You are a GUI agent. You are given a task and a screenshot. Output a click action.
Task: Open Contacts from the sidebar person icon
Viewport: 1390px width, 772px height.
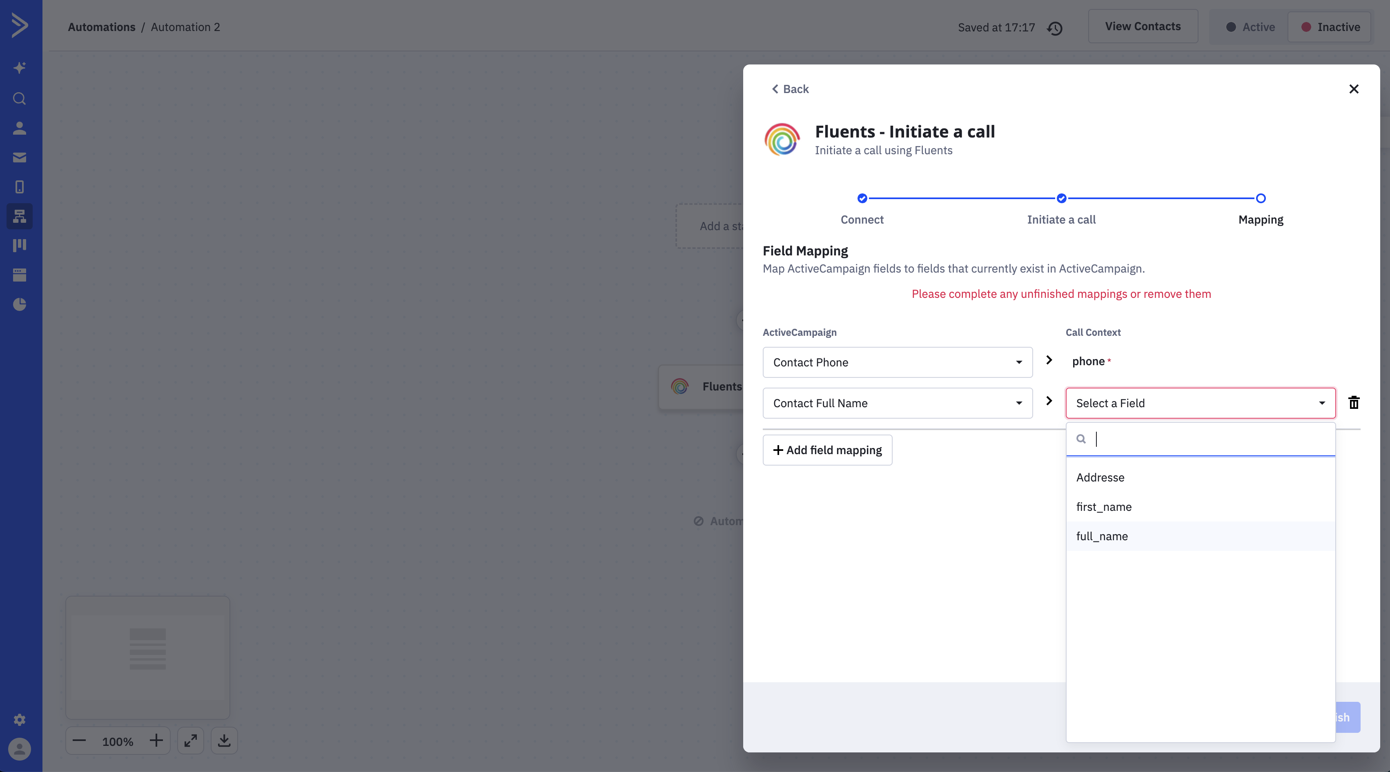(x=20, y=128)
